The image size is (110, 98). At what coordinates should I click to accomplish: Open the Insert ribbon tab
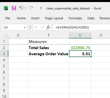pyautogui.click(x=35, y=18)
